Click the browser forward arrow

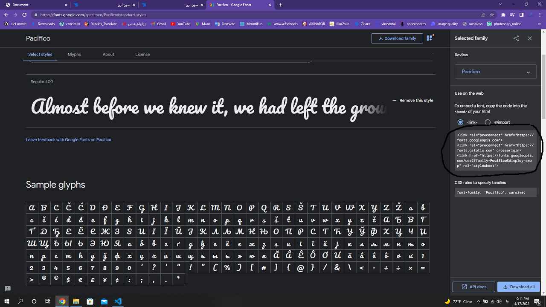[16, 14]
